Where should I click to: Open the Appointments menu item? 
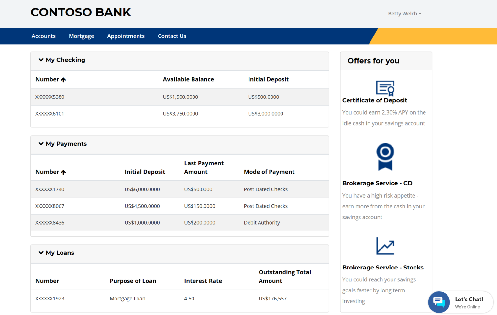[126, 36]
